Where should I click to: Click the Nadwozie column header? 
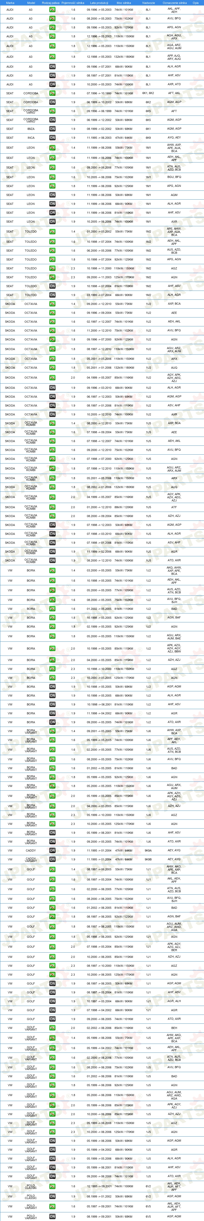pyautogui.click(x=148, y=3)
